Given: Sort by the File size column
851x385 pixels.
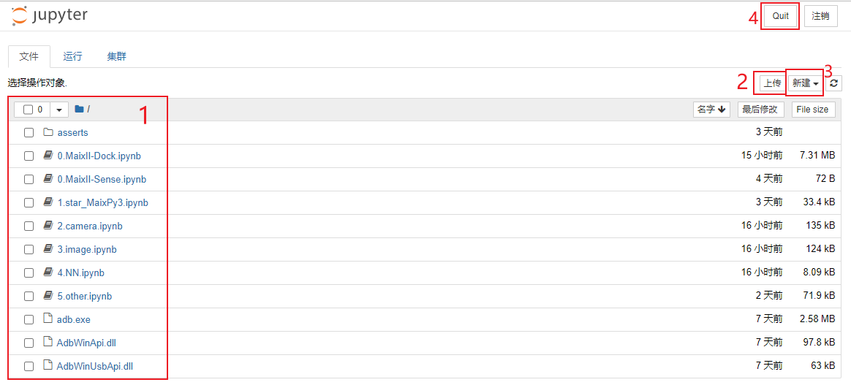Looking at the screenshot, I should (812, 110).
